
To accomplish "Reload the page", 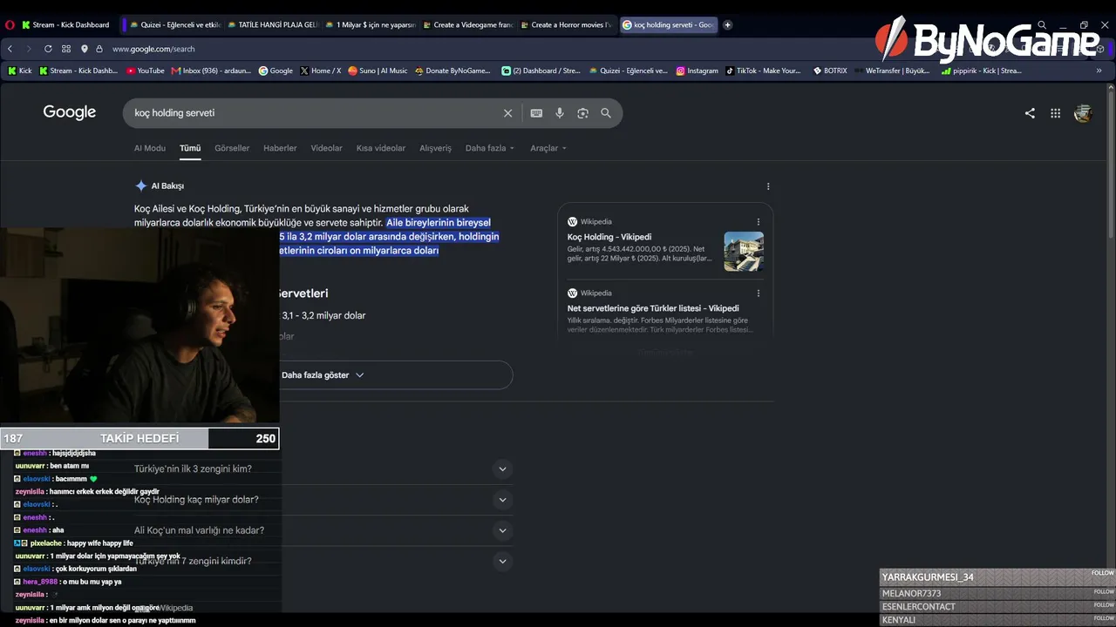I will coord(48,49).
